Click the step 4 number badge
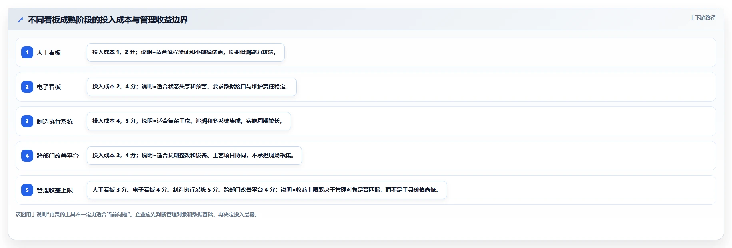 click(27, 156)
